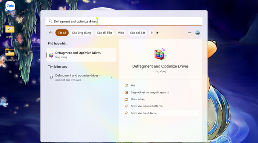The image size is (258, 143).
Task: Click 'Mở' to open the app
Action: coord(133,85)
